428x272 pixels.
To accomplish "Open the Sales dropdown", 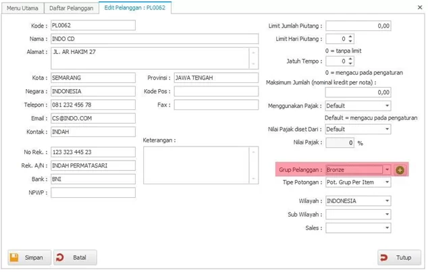I will pos(387,228).
